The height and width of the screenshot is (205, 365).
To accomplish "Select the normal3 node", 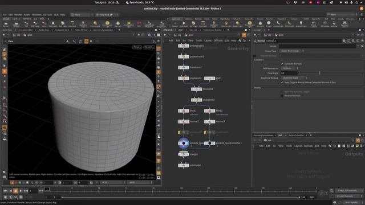I will 209,121.
